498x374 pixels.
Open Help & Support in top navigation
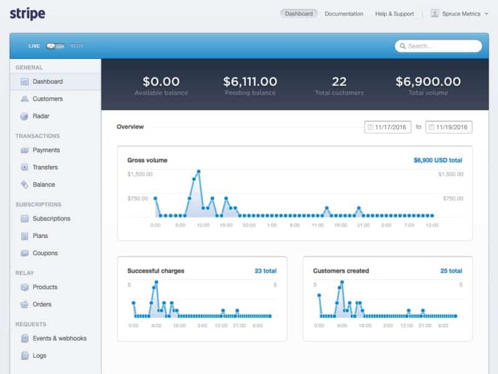click(x=395, y=14)
